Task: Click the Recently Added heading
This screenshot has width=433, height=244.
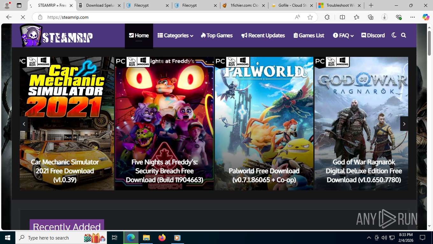Action: coord(67,226)
